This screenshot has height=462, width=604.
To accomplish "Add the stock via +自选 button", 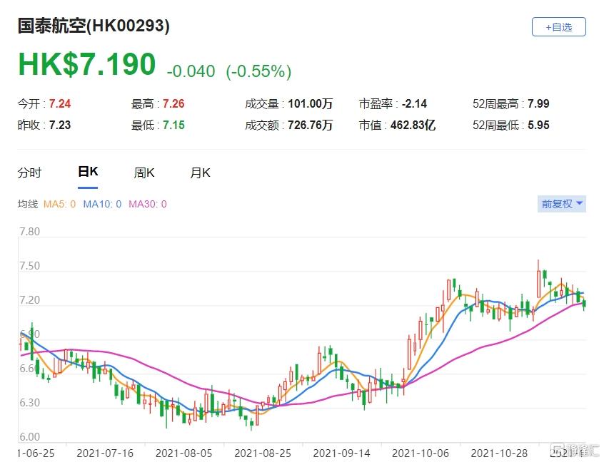I will click(558, 27).
